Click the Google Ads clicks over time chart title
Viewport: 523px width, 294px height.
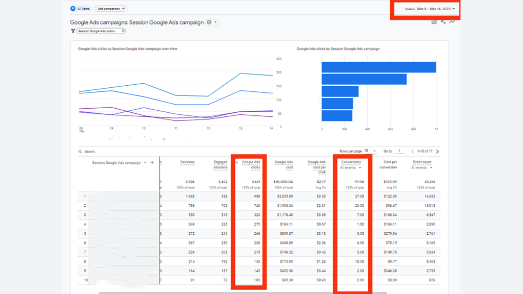(127, 48)
